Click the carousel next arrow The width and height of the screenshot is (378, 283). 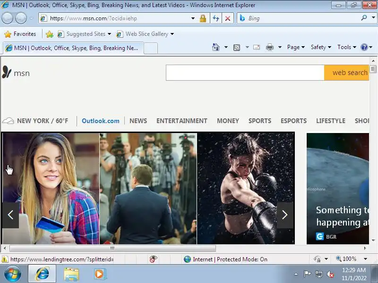pos(285,215)
